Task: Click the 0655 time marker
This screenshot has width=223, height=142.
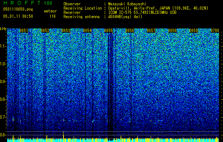Action: 108,31
